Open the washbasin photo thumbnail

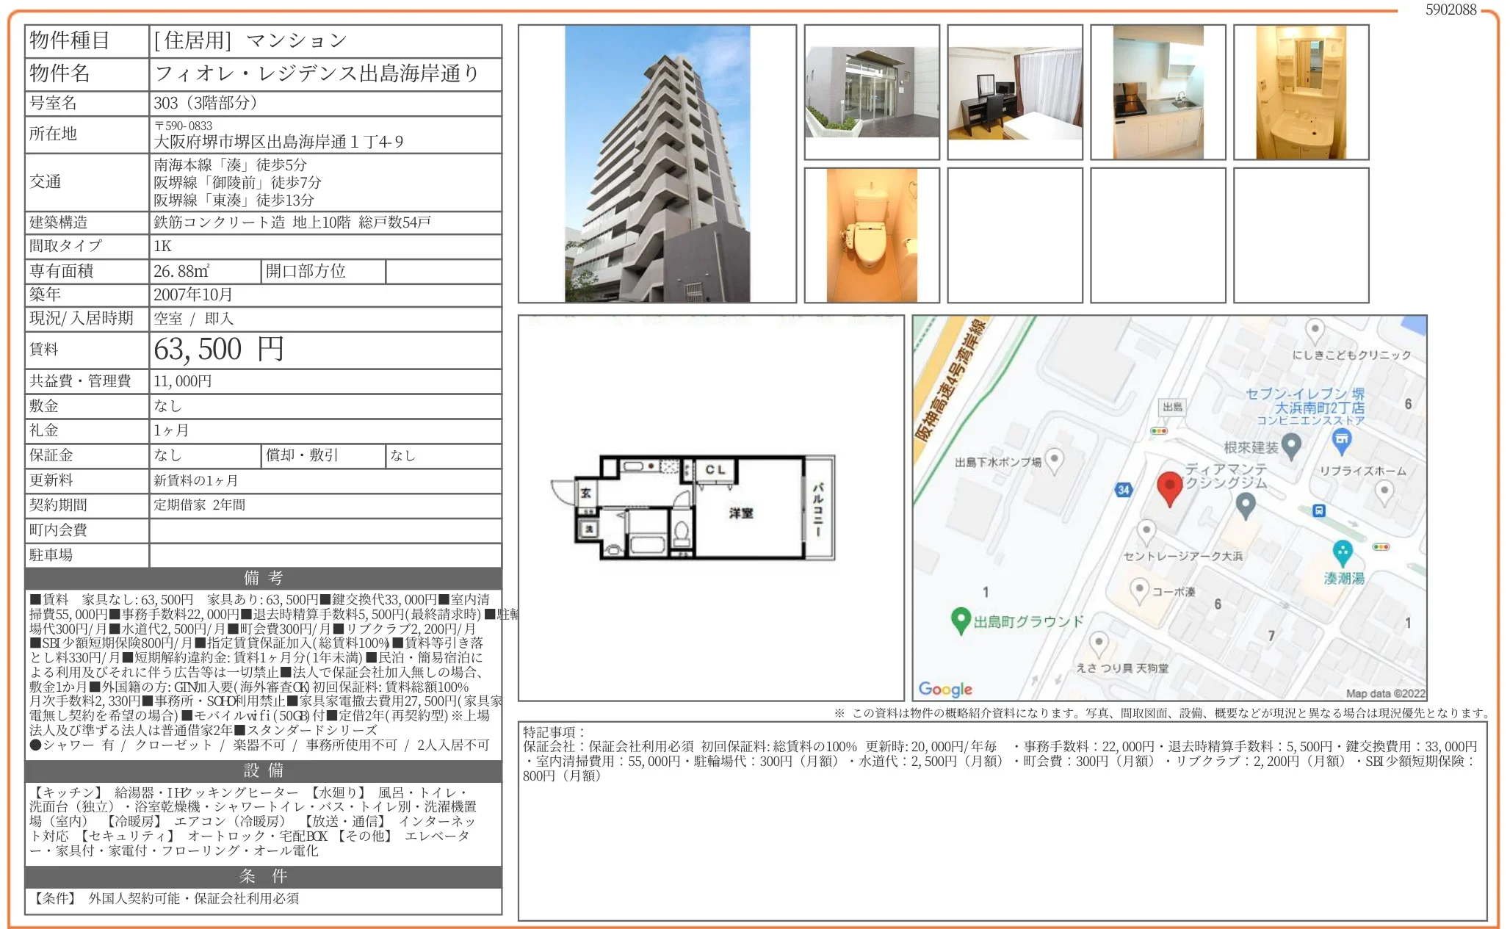point(1301,93)
